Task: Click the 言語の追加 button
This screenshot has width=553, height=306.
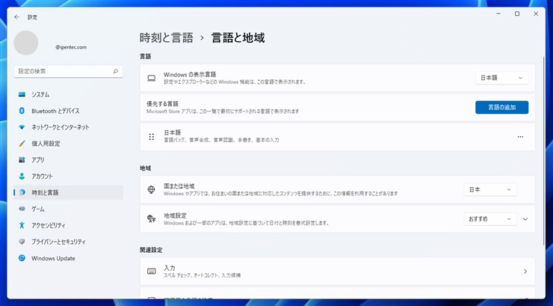Action: point(502,107)
